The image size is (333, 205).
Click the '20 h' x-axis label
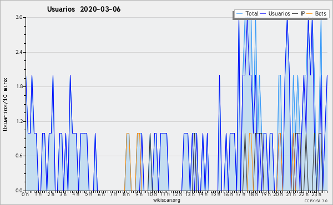[279, 194]
